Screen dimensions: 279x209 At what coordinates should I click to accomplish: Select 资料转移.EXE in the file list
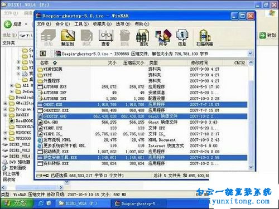[142, 163]
